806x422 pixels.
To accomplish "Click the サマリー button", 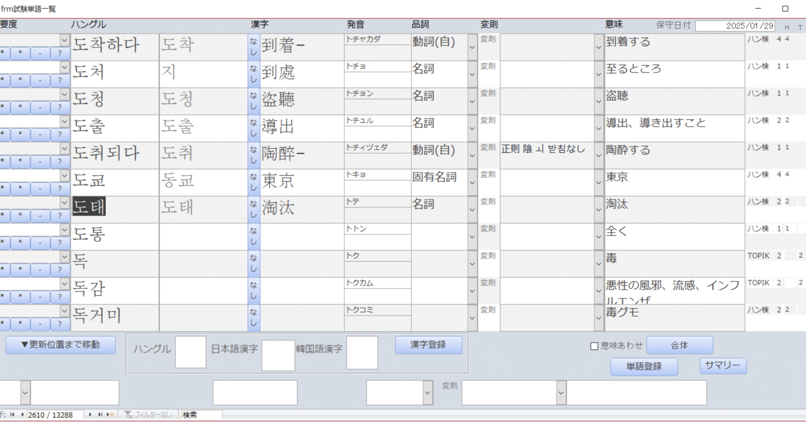I will point(723,365).
